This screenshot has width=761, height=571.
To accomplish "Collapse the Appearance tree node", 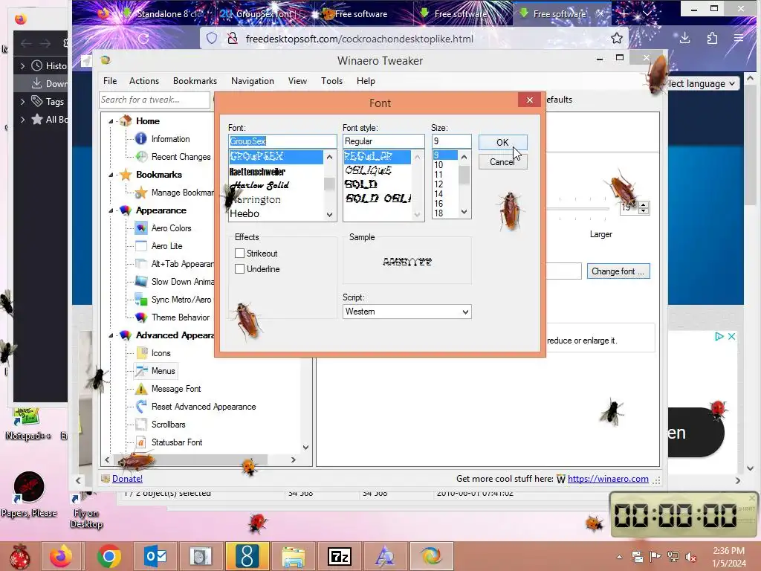I will tap(111, 210).
